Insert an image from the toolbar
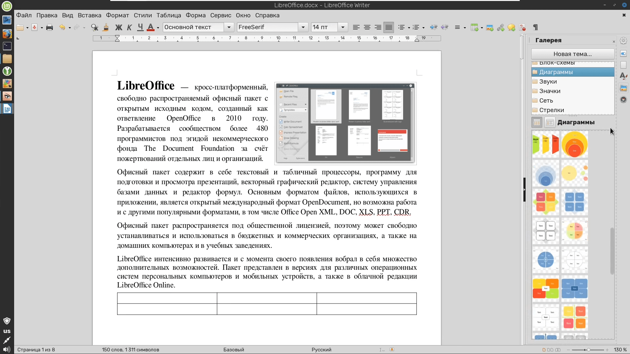This screenshot has width=630, height=354. pos(490,28)
